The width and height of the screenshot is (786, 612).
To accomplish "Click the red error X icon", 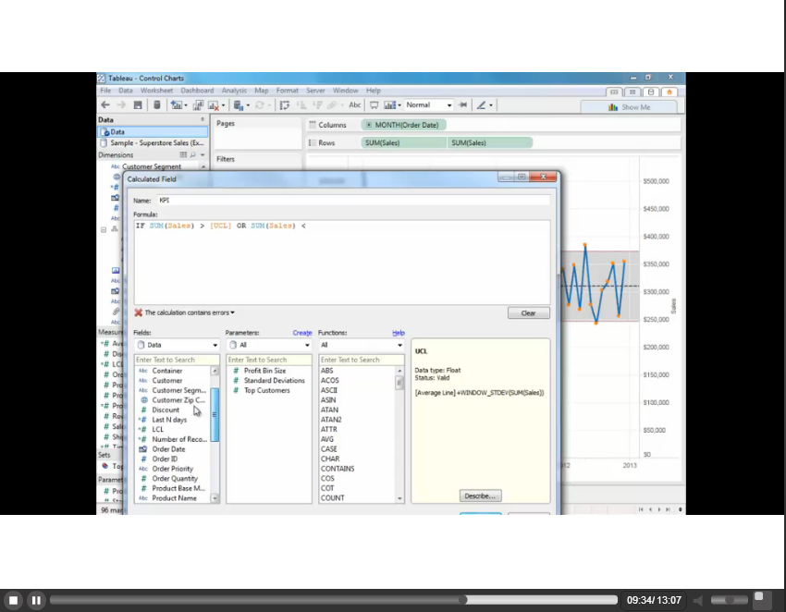I will 139,312.
